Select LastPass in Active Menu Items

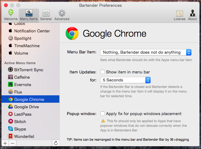point(23,114)
